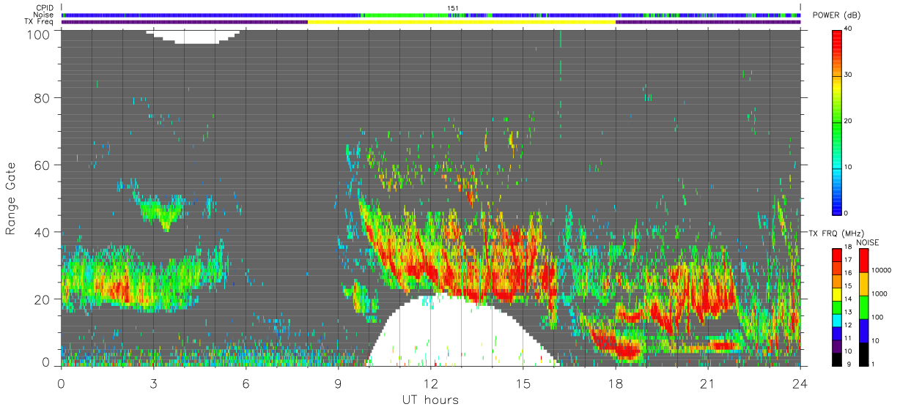Click the 1 tick on NOISE legend

[874, 364]
